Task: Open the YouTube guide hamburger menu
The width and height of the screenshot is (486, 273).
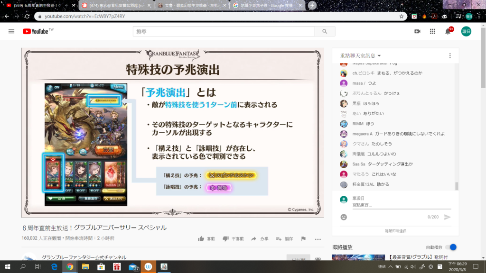Action: tap(11, 31)
